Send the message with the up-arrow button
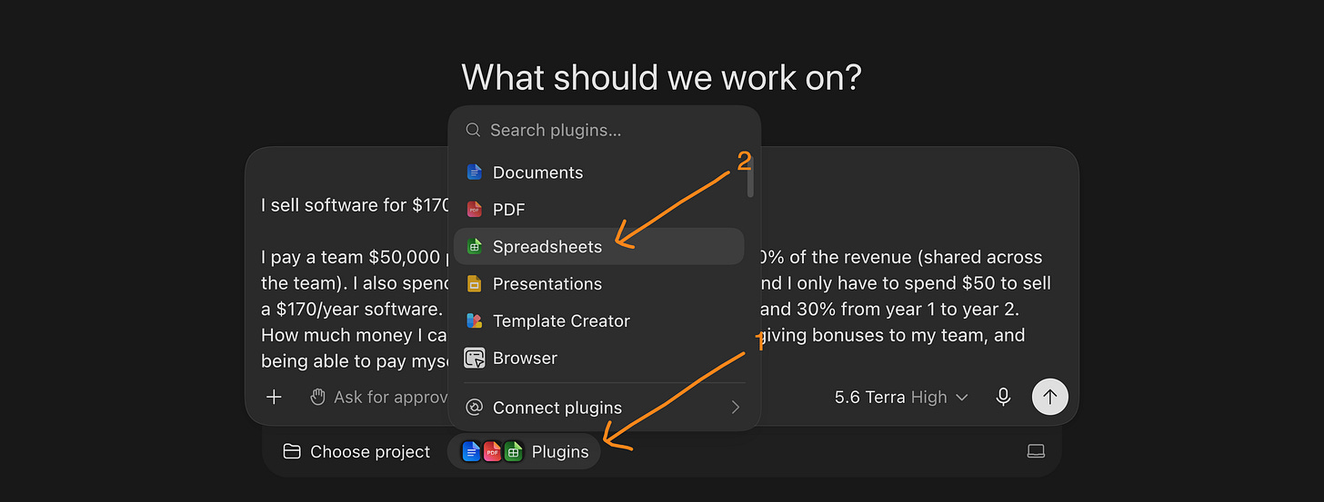1324x502 pixels. [x=1050, y=397]
